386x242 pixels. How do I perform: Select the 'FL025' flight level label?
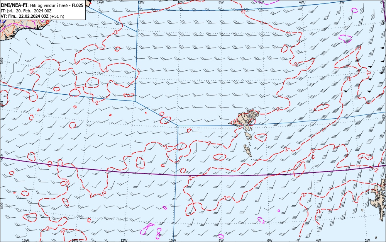78,5
